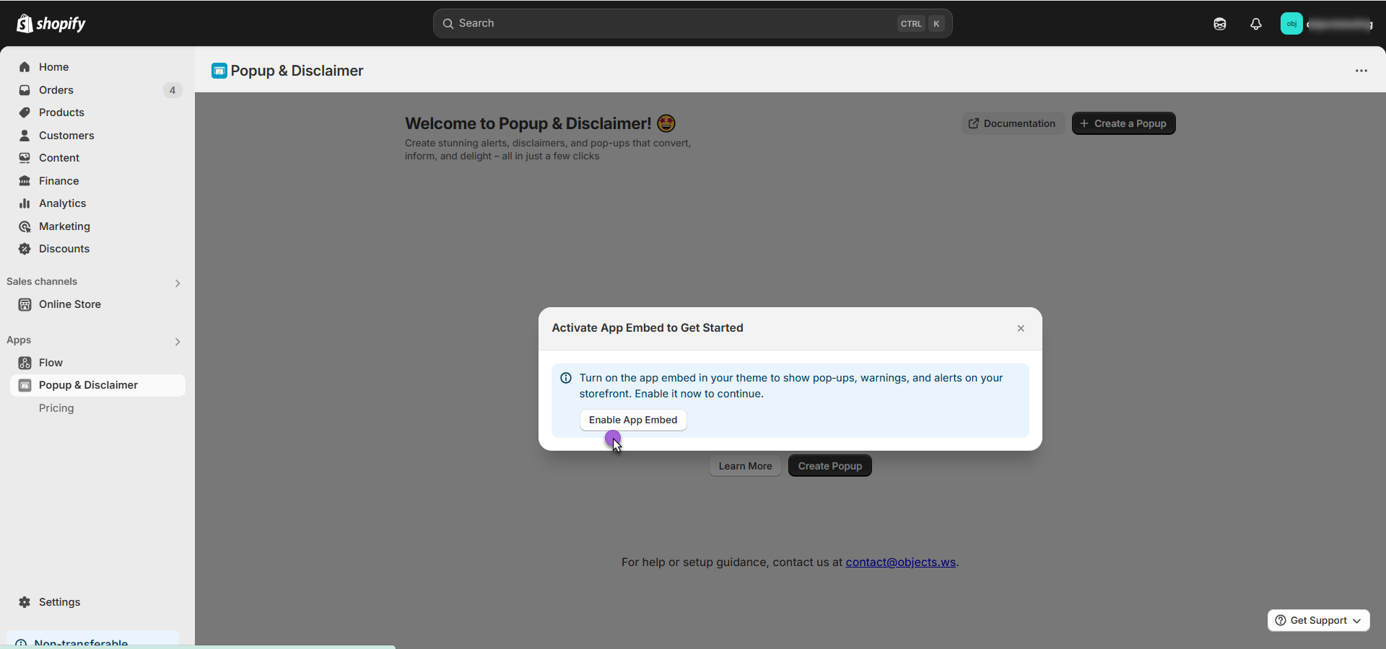1386x649 pixels.
Task: Click the Orders inbox icon
Action: 25,90
